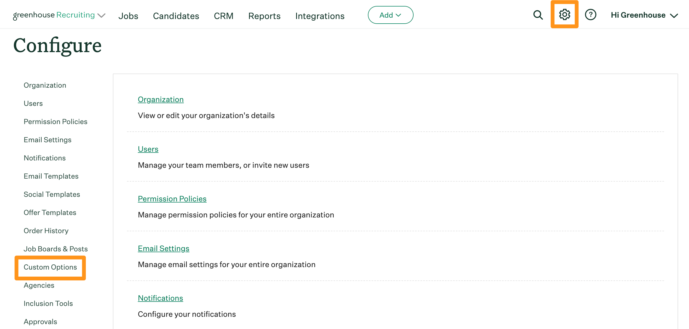Select Email Templates in the sidebar
Screen dimensions: 689x329
(x=51, y=176)
